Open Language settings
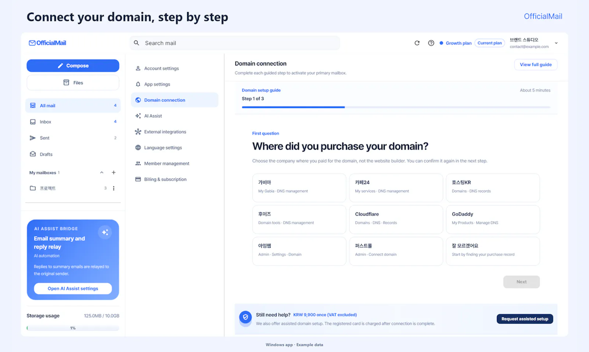589x352 pixels. (174, 147)
